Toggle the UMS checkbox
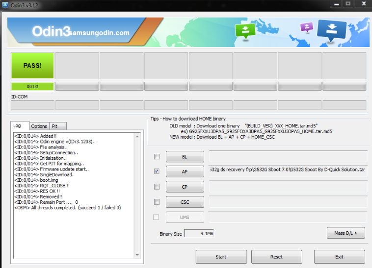The image size is (372, 268). tap(156, 217)
